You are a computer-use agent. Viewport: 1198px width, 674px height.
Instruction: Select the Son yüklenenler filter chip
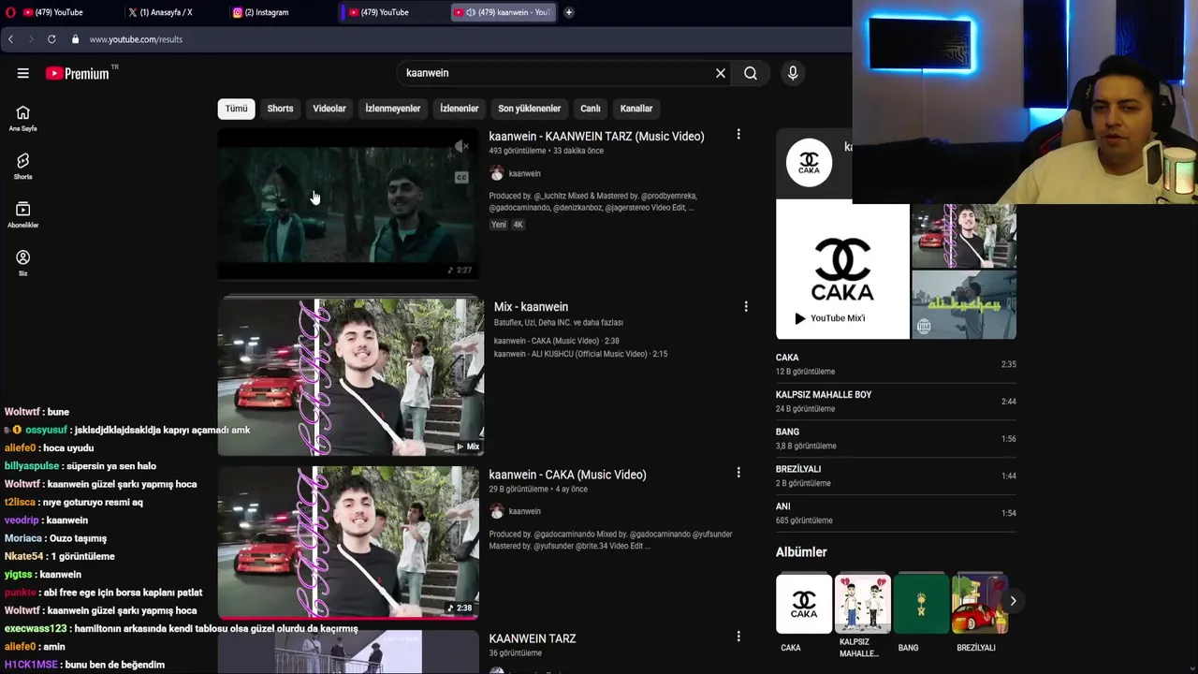tap(529, 109)
